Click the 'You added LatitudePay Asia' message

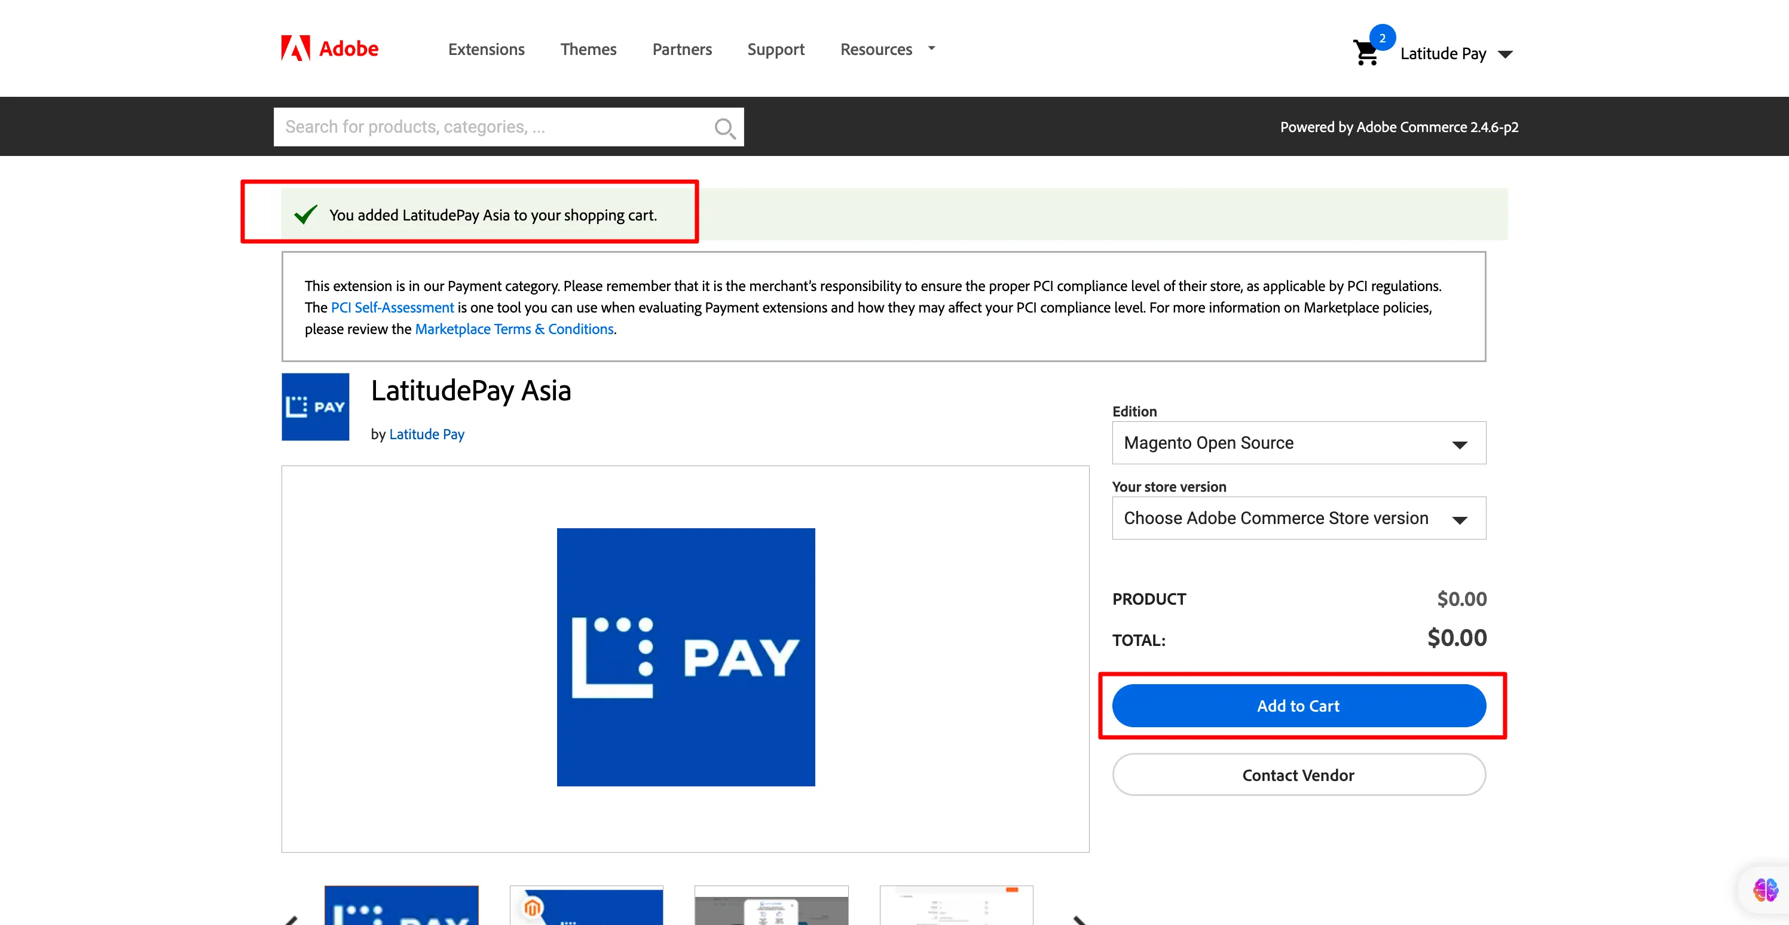coord(493,215)
